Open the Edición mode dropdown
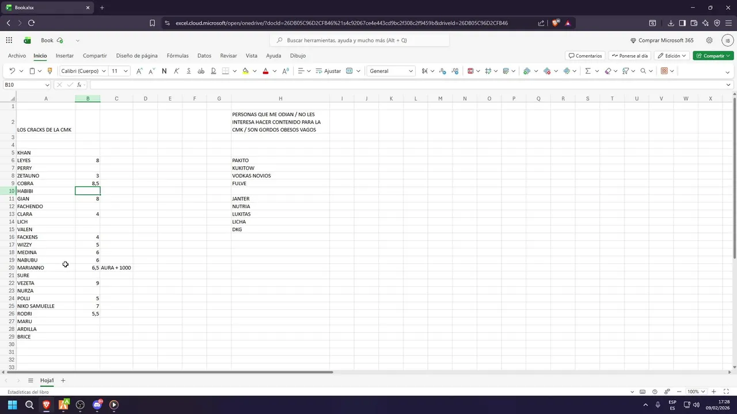 (672, 56)
